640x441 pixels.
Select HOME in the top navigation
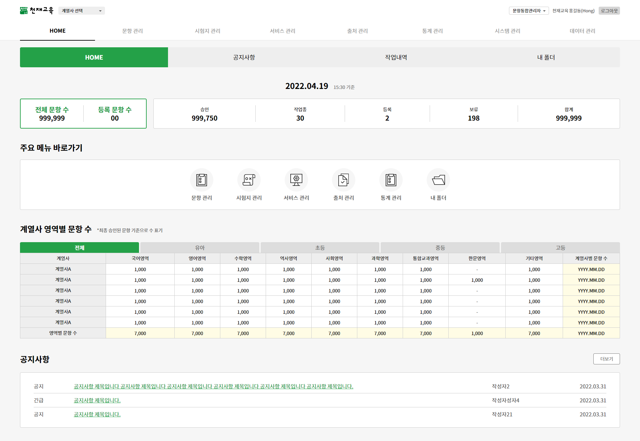[x=57, y=31]
